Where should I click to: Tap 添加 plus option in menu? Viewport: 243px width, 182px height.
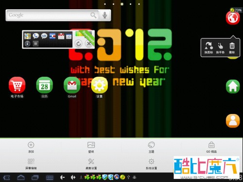pos(31,147)
